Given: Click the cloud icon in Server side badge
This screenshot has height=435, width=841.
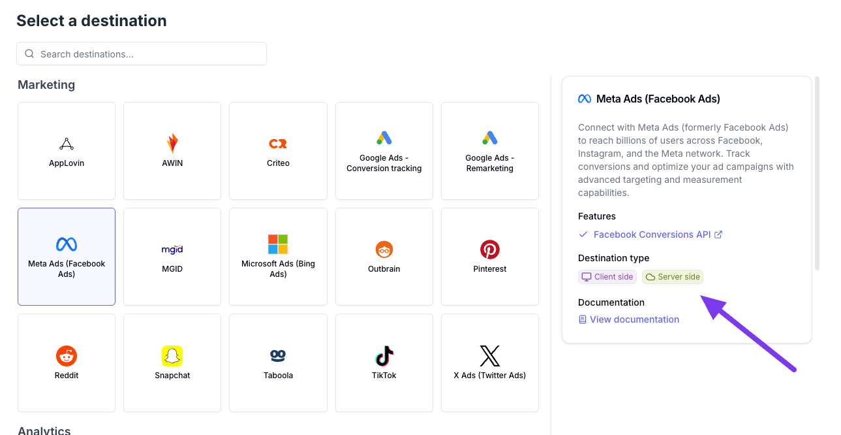Looking at the screenshot, I should [650, 277].
